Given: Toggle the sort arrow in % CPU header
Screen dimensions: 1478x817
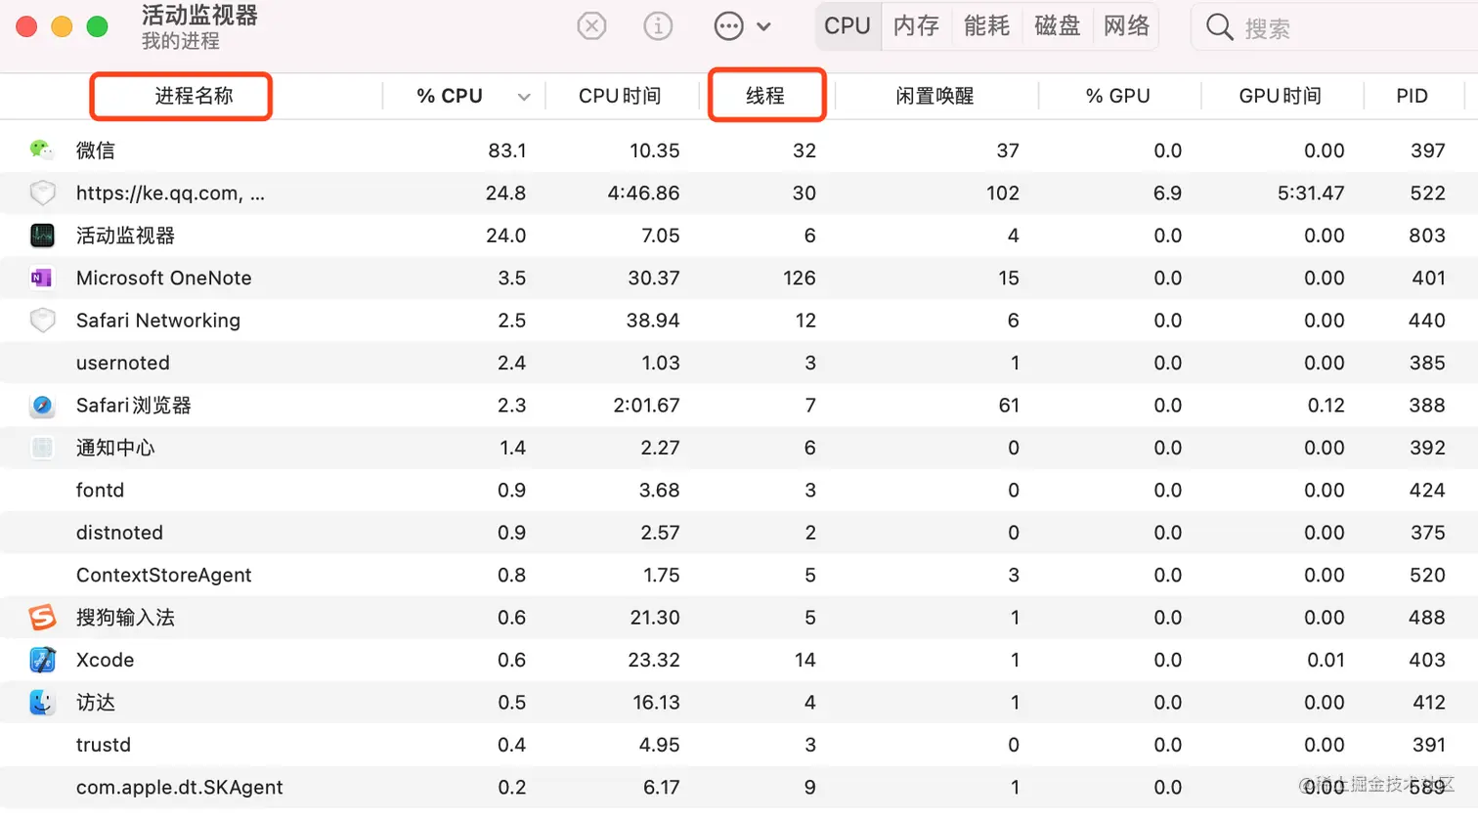Looking at the screenshot, I should [524, 97].
